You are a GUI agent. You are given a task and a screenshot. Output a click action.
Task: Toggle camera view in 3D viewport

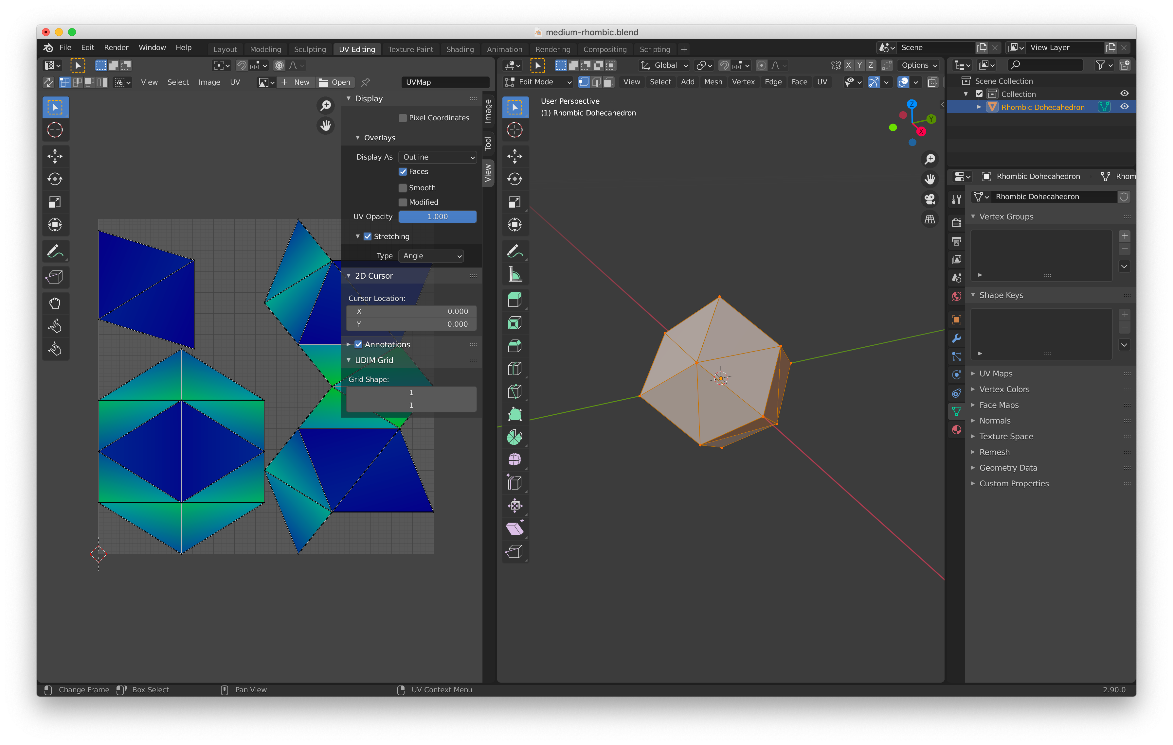[x=930, y=199]
